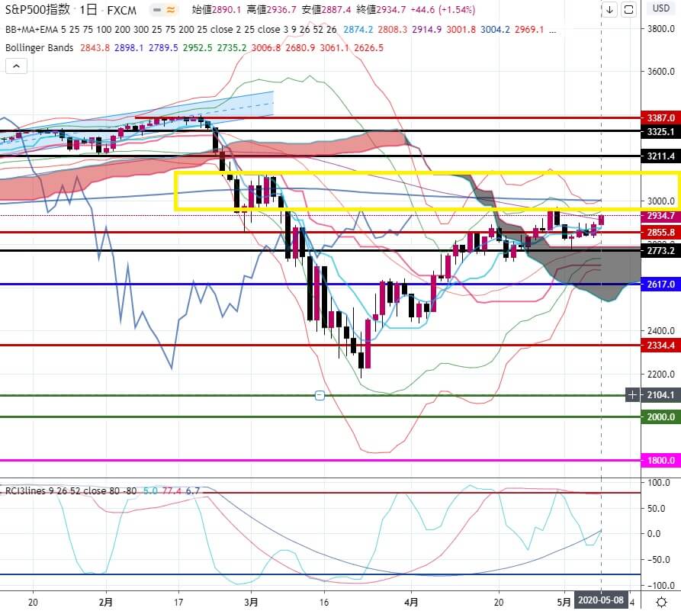
Task: Click the 3600.0 tick on the price scale
Action: point(660,71)
